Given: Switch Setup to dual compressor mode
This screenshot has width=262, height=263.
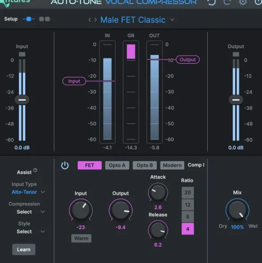Looking at the screenshot, I should click(x=44, y=19).
